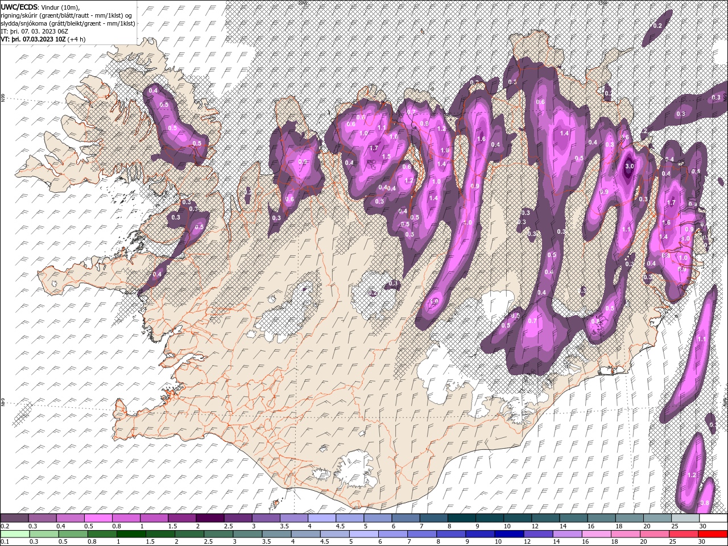Pick the bright red swatch at the rain scale's end
Image resolution: width=728 pixels, height=546 pixels.
click(x=713, y=533)
